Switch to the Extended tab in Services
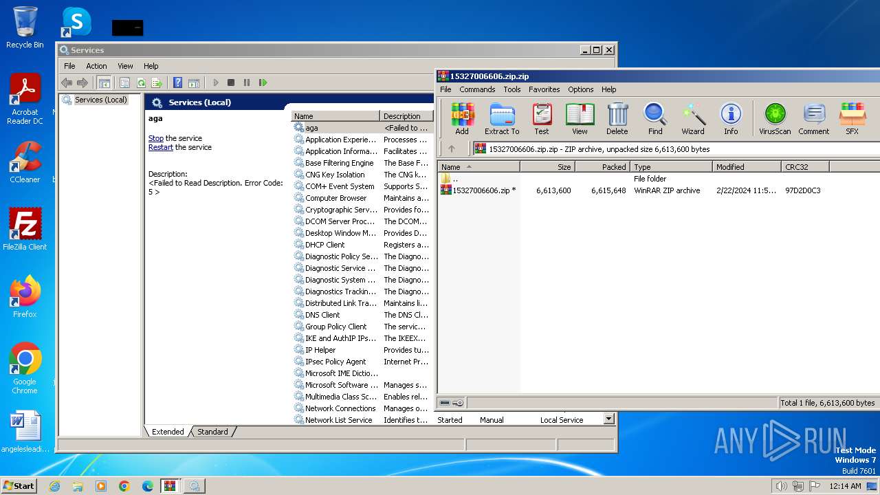Image resolution: width=880 pixels, height=495 pixels. [168, 432]
